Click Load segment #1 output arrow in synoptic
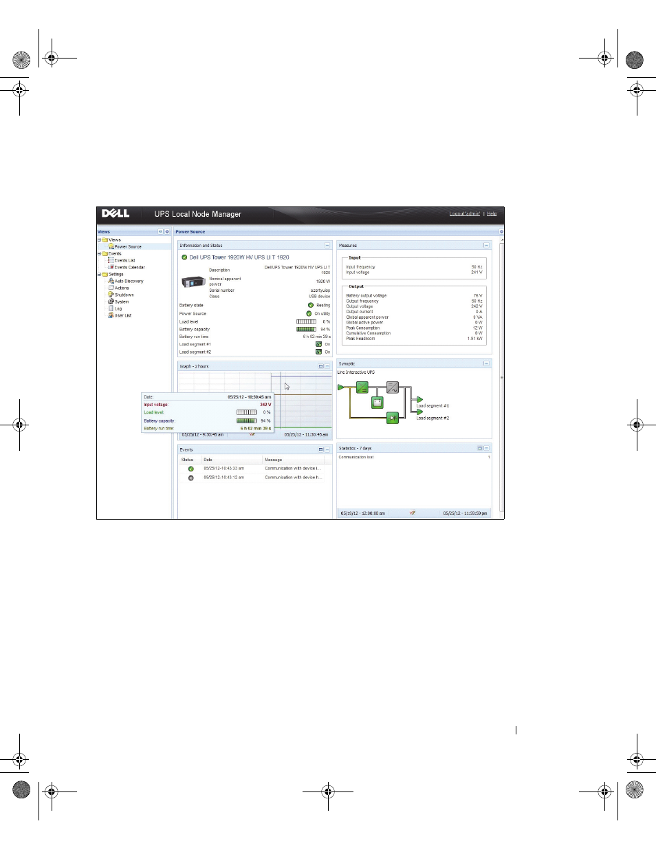This screenshot has height=850, width=656. [x=419, y=399]
